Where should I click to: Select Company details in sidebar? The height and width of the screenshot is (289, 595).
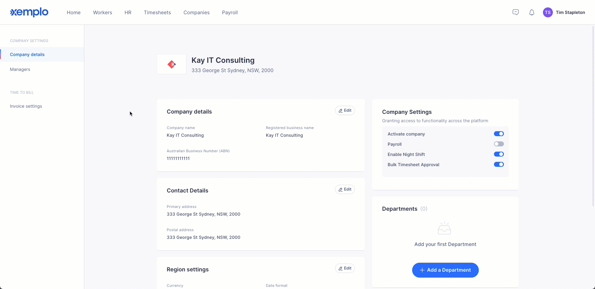[42, 54]
